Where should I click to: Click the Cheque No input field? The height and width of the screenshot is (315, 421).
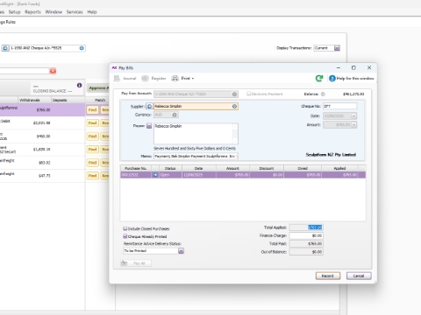click(339, 106)
